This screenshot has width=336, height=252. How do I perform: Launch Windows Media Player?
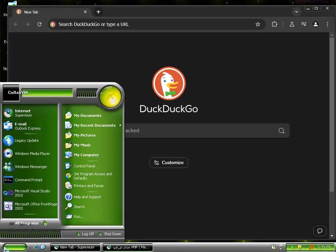[30, 154]
